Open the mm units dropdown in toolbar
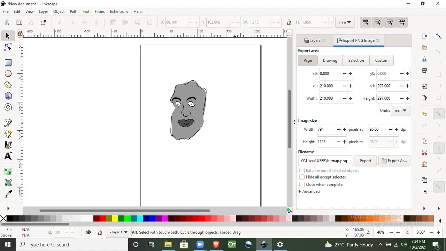 [x=345, y=22]
